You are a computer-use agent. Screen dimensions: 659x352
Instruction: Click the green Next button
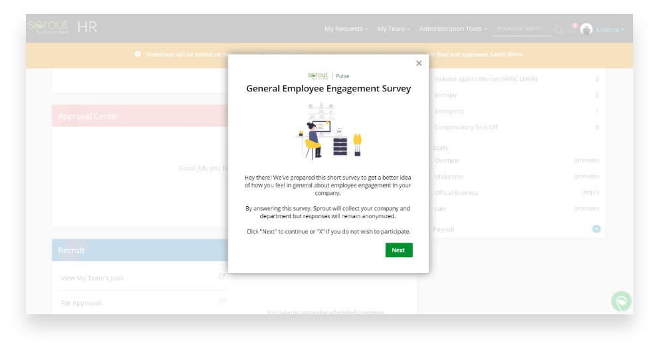(398, 250)
